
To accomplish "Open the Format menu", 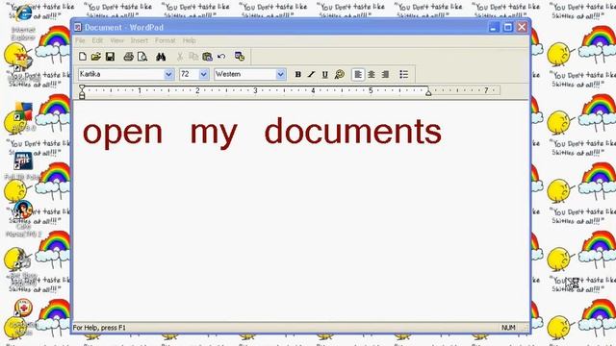I will pos(165,40).
